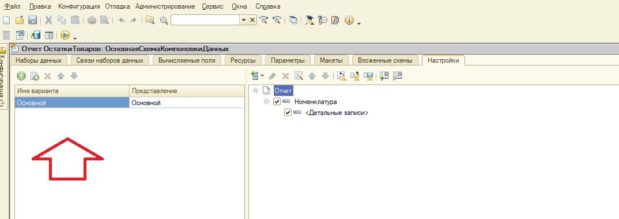
Task: Click custom settings properties magnifier-gear icon
Action: click(x=397, y=76)
